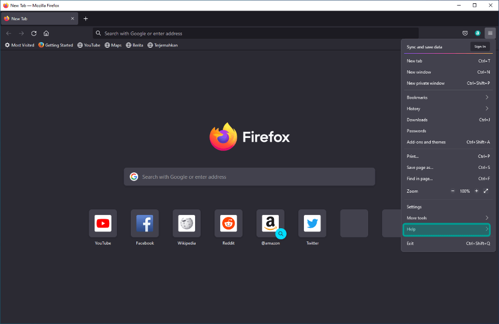Image resolution: width=499 pixels, height=324 pixels.
Task: Open the Firefox account avatar icon
Action: click(477, 33)
